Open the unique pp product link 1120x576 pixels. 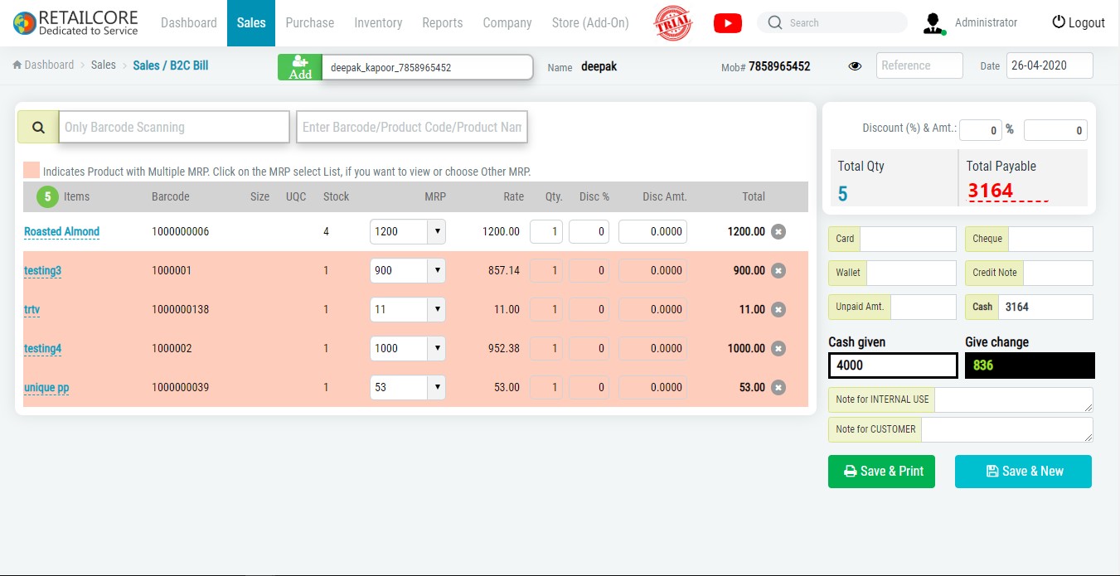46,387
